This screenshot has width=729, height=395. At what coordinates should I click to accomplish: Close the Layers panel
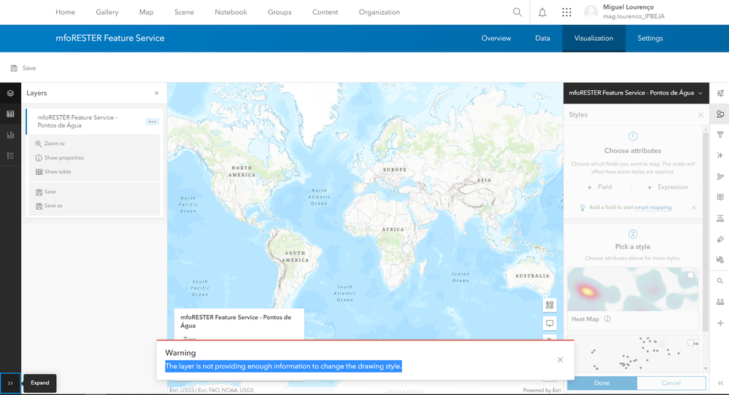(157, 93)
